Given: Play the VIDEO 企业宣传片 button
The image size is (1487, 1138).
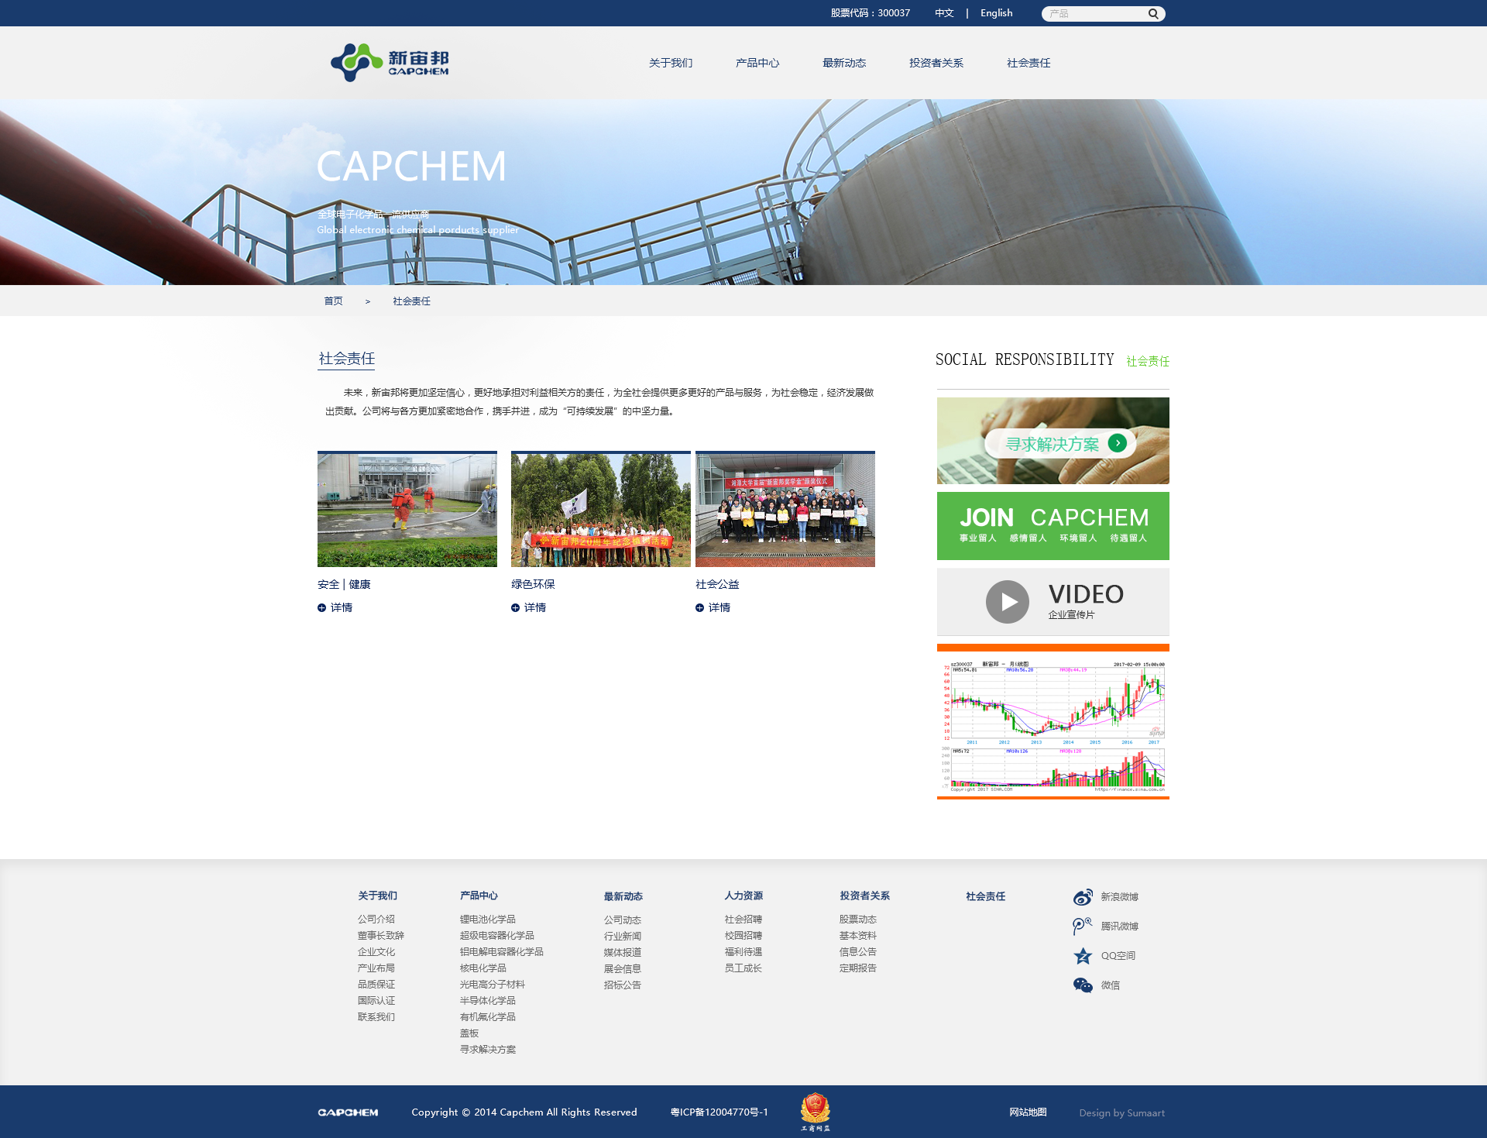Looking at the screenshot, I should point(1007,602).
